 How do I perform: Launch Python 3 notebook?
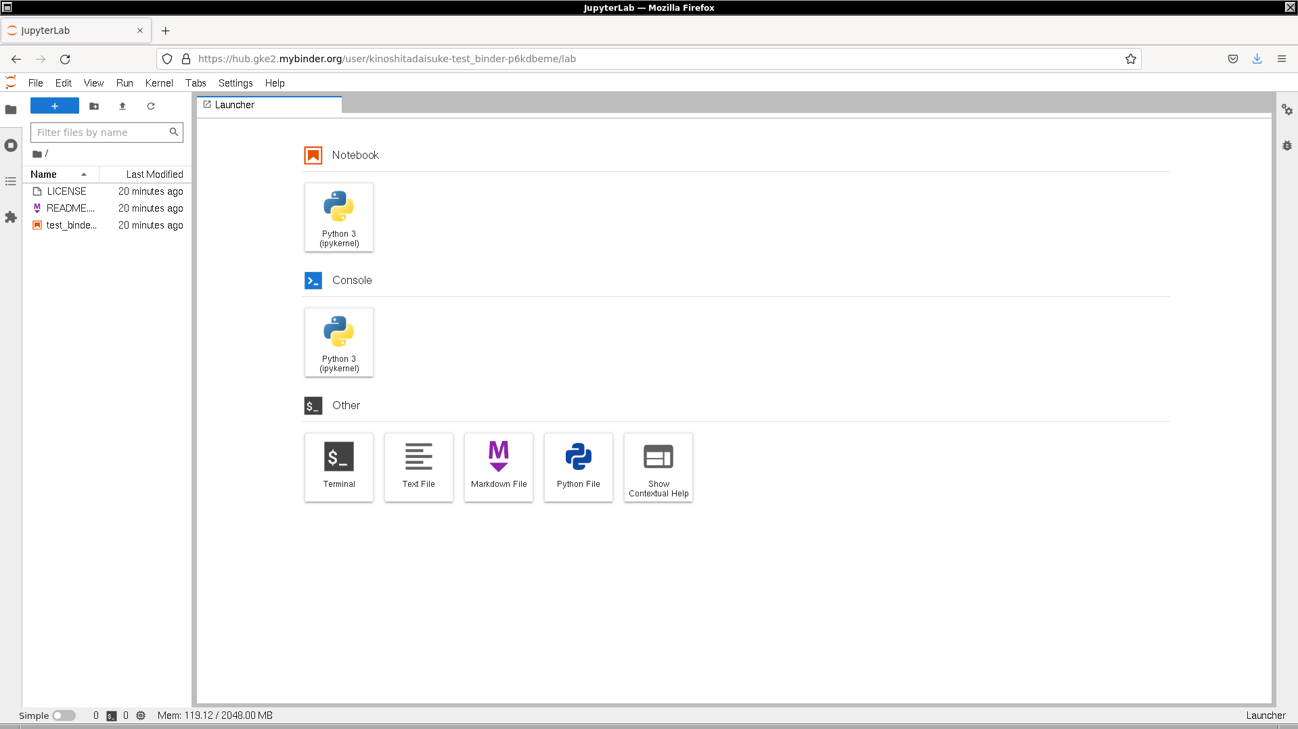(338, 217)
